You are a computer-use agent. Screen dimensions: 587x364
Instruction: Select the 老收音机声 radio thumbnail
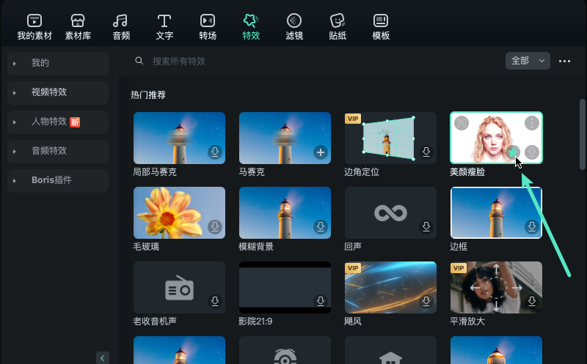tap(179, 287)
